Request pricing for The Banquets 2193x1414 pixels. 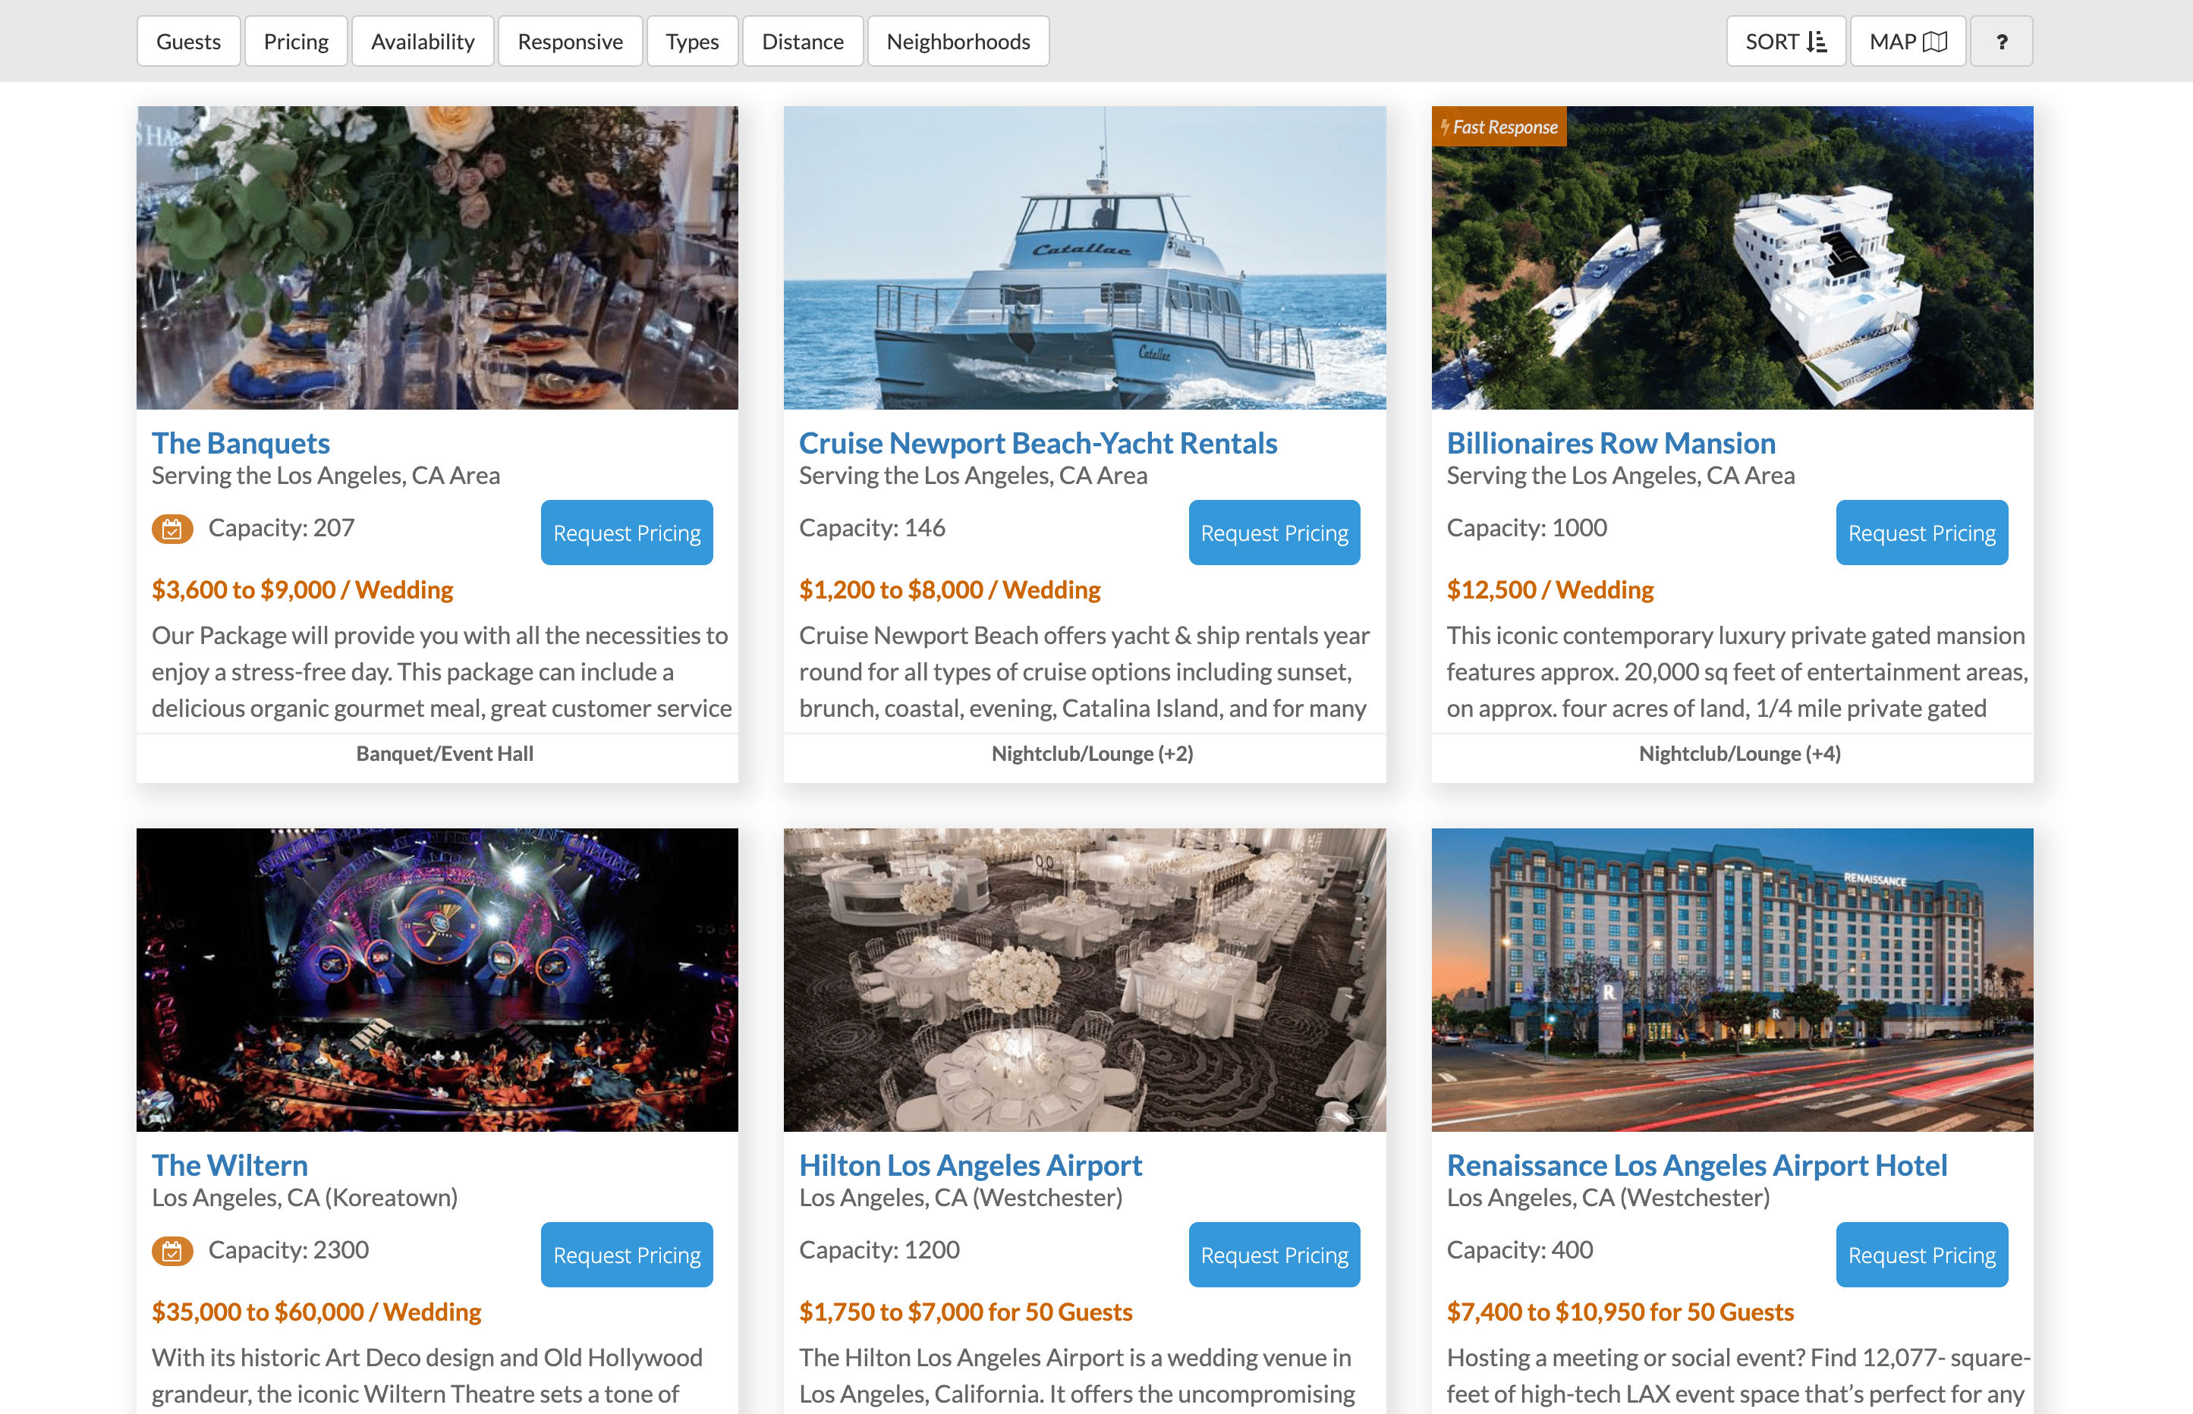click(626, 533)
